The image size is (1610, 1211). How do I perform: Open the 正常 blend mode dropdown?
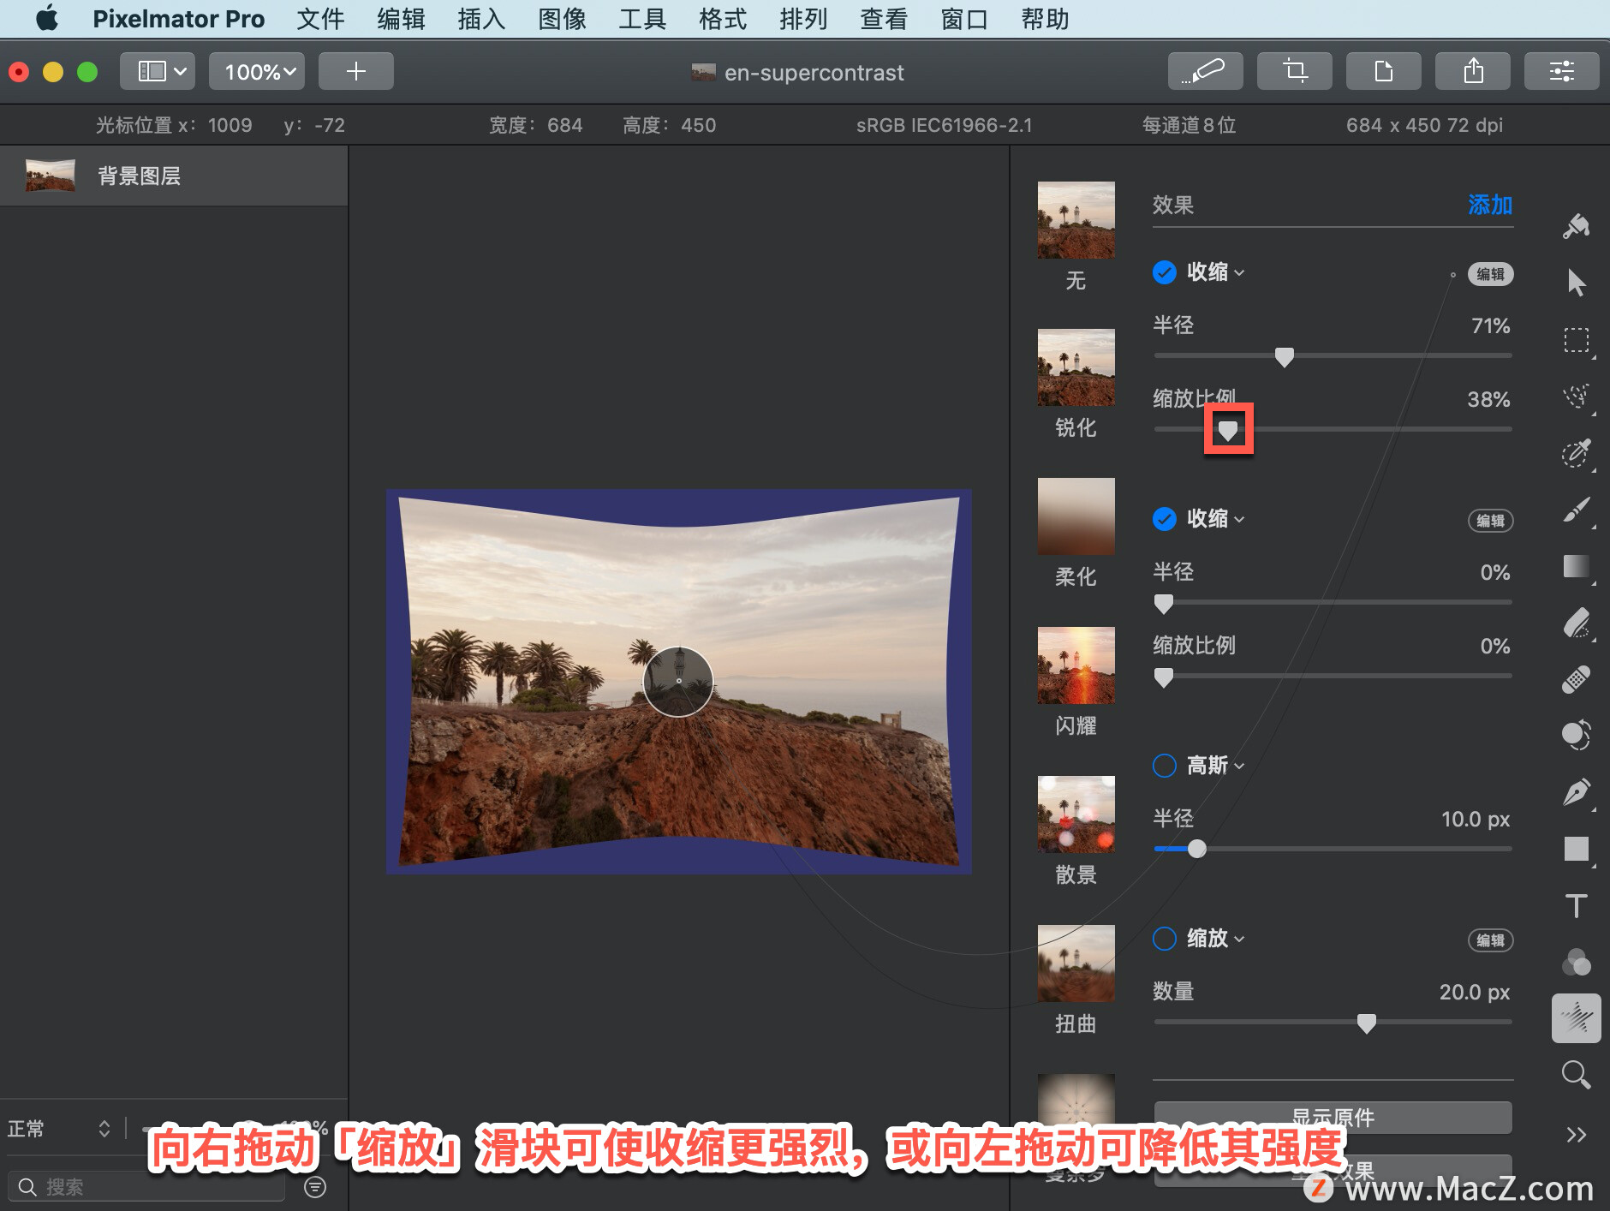[58, 1129]
